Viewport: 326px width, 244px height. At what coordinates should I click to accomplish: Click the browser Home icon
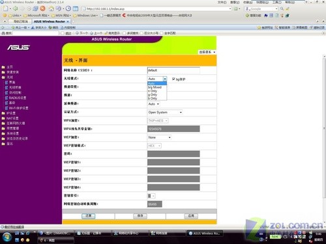(51, 8)
